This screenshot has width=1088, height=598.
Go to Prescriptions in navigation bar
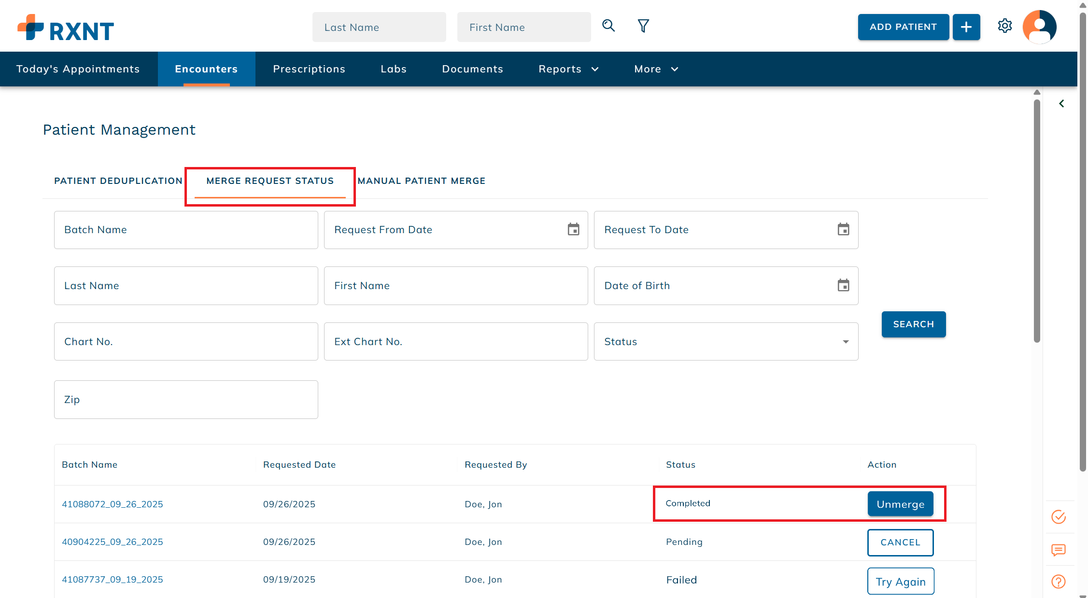(309, 69)
